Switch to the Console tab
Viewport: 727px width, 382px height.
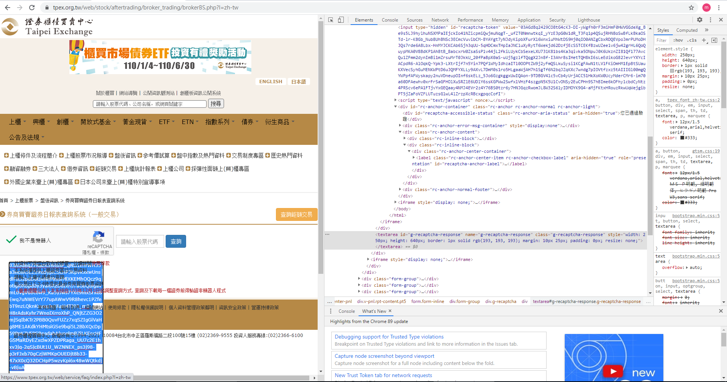390,20
